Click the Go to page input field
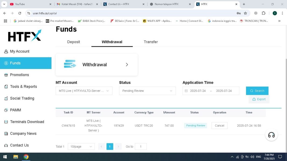The width and height of the screenshot is (287, 161). click(x=140, y=147)
